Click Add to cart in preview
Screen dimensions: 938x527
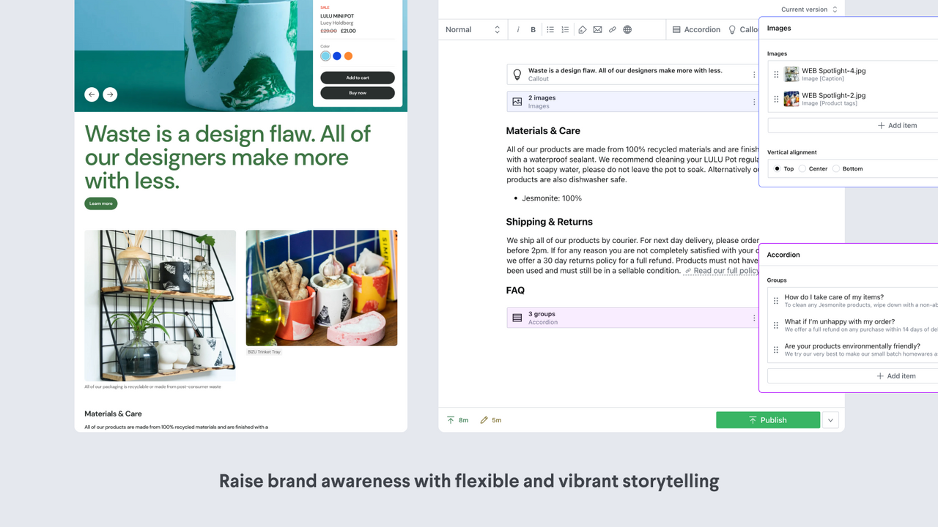(x=358, y=78)
